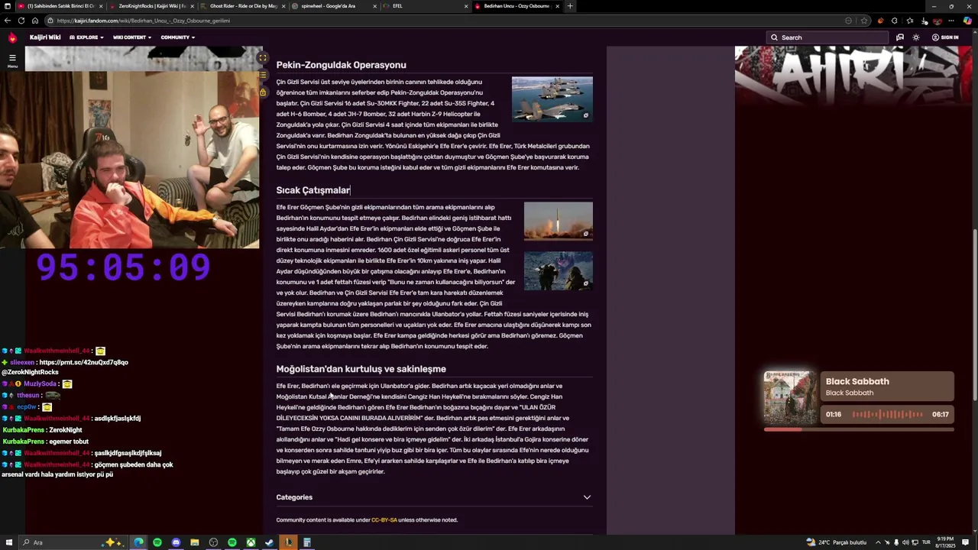Expand the EXPLORE dropdown menu

86,37
